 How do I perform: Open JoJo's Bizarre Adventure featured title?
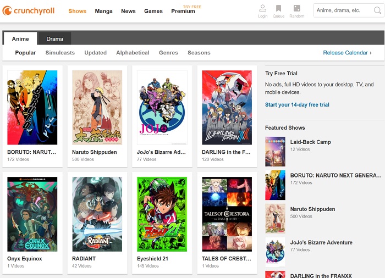click(321, 242)
